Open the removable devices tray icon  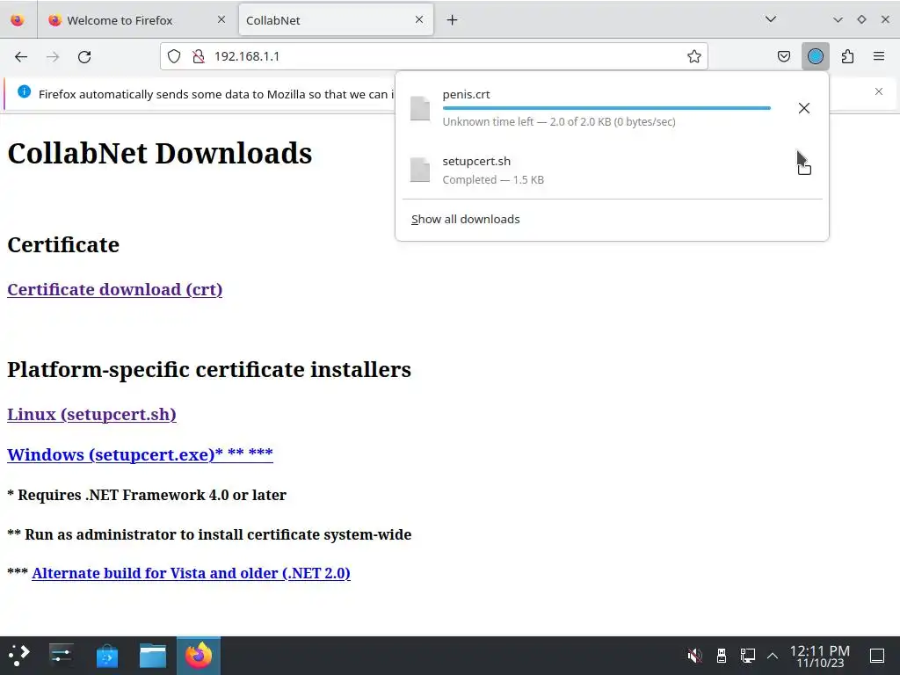click(722, 656)
